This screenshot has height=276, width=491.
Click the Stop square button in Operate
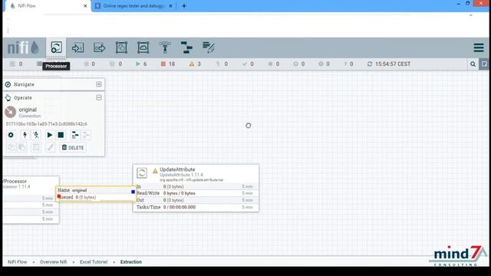click(x=61, y=135)
